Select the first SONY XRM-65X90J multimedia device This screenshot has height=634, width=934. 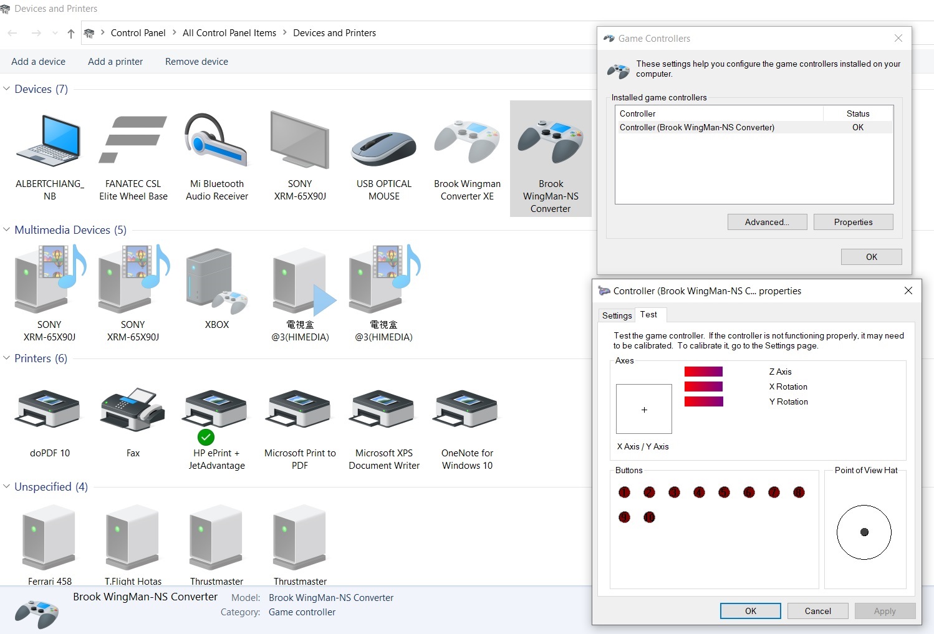(49, 279)
